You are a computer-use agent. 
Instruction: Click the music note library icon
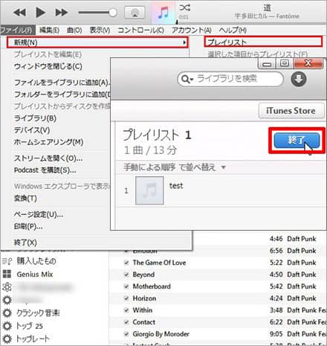tap(163, 13)
